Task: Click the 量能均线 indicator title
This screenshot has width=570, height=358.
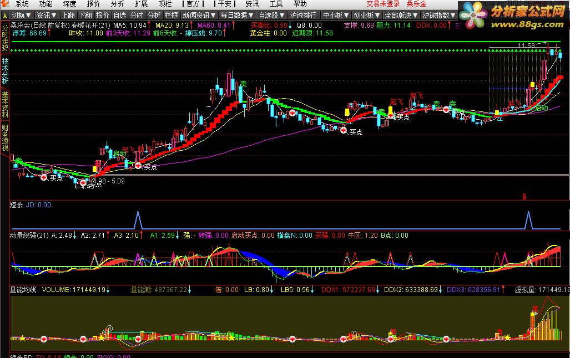Action: click(23, 290)
